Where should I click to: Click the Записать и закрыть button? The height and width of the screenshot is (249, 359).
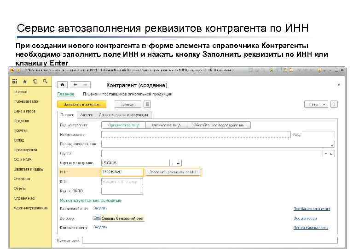[x=82, y=104]
